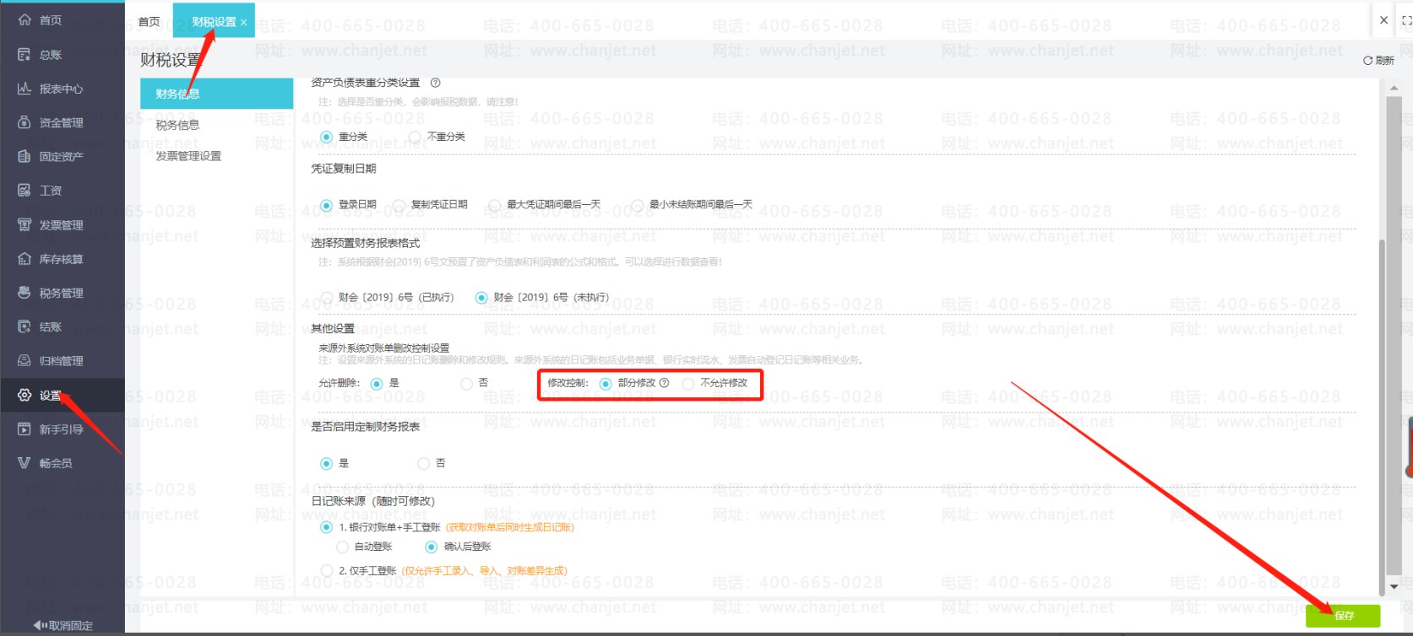Click the 总账 ledger icon in sidebar
The height and width of the screenshot is (636, 1413).
coord(24,55)
